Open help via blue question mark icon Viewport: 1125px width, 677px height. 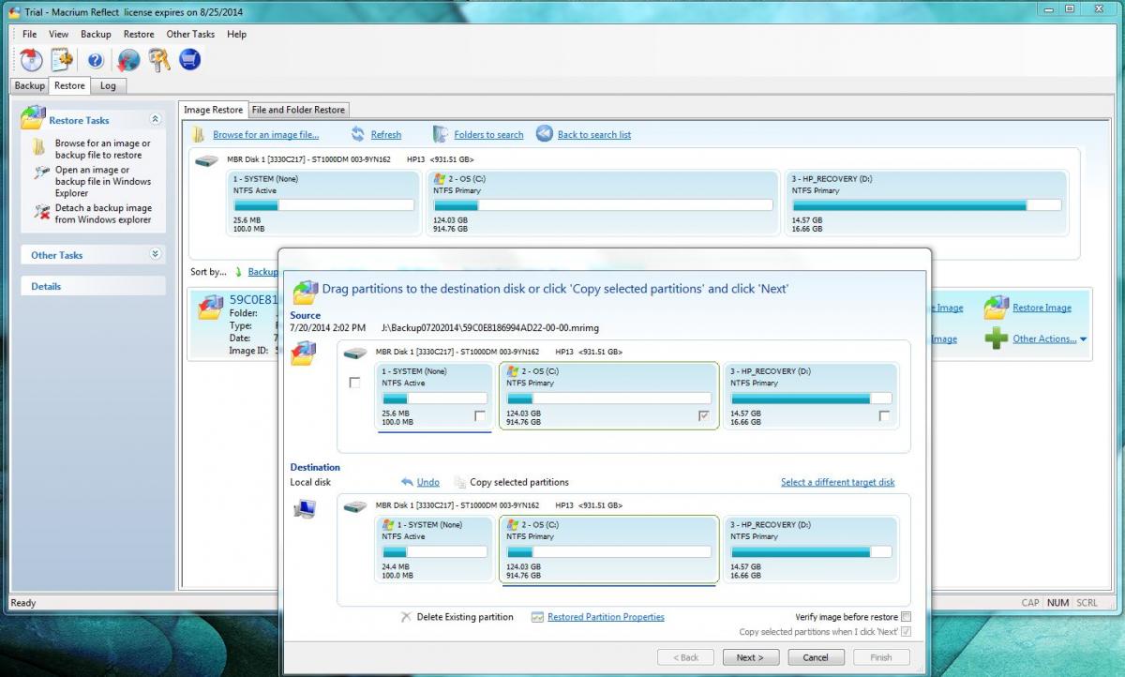(x=95, y=60)
